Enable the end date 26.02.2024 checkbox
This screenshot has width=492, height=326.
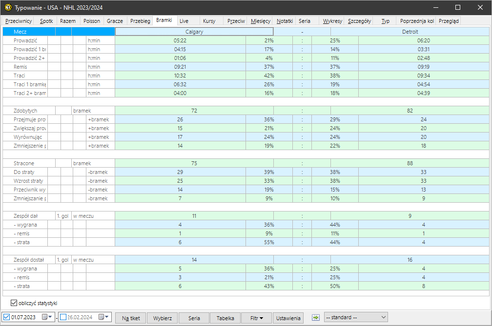pos(62,318)
